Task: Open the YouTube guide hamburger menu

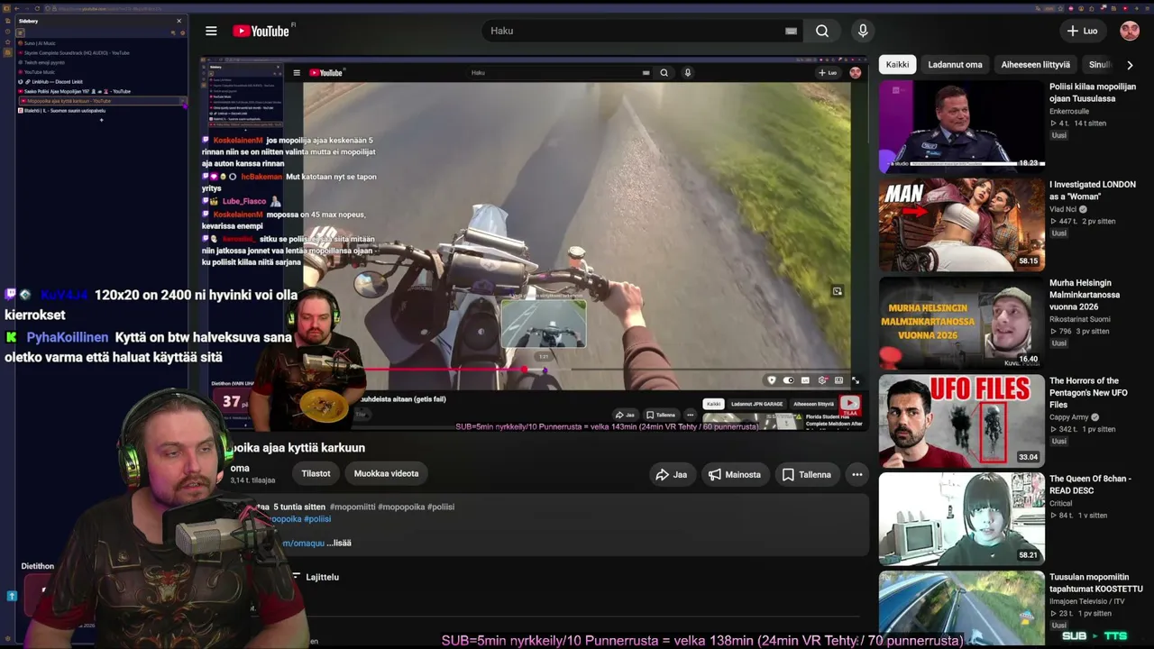Action: [211, 31]
